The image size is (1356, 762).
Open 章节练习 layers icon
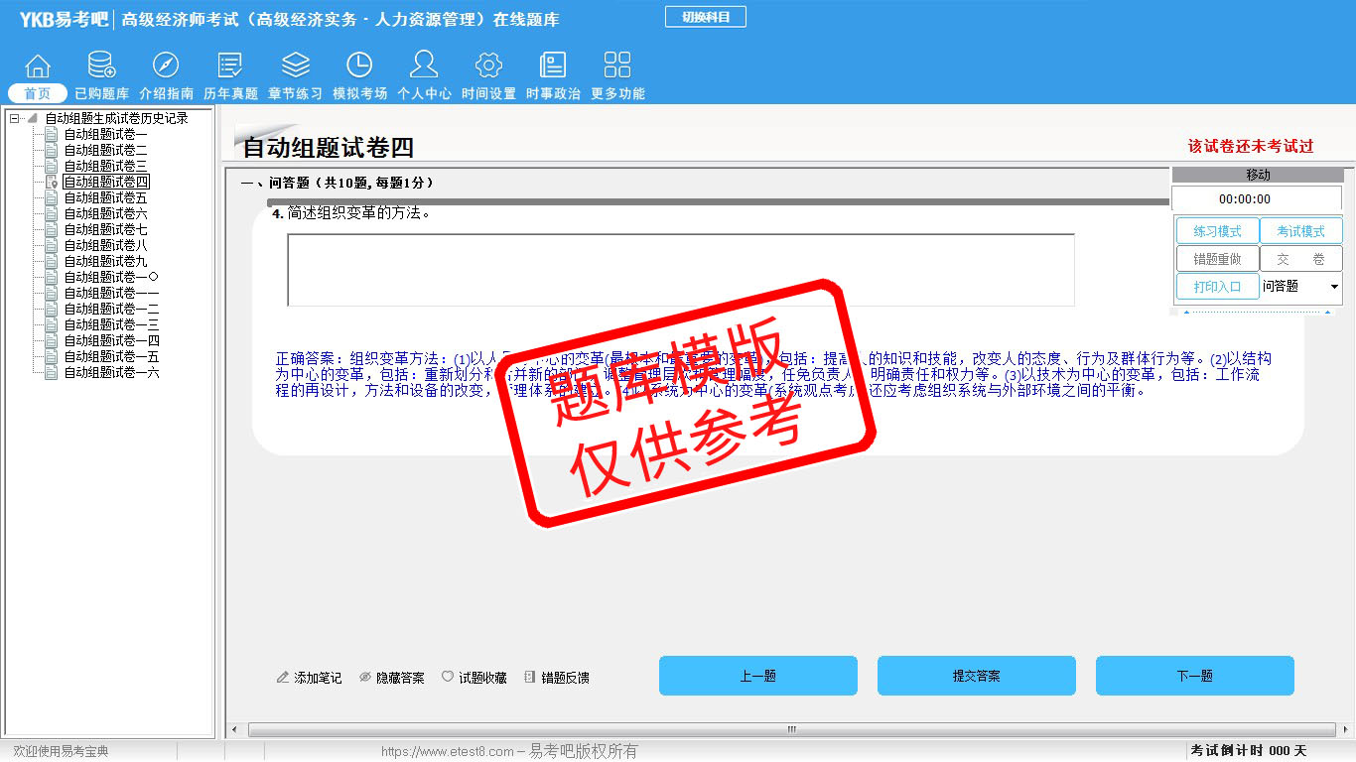pyautogui.click(x=295, y=66)
